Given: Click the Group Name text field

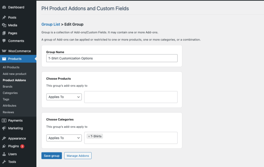Looking at the screenshot, I should [x=112, y=58].
